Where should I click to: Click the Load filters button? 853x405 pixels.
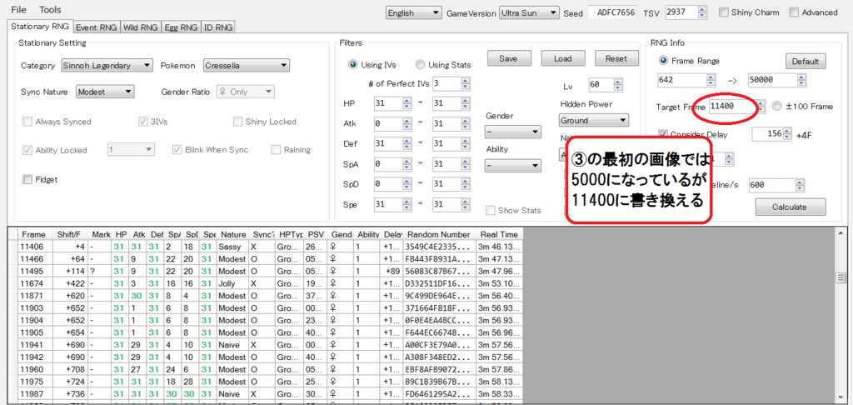pyautogui.click(x=562, y=59)
